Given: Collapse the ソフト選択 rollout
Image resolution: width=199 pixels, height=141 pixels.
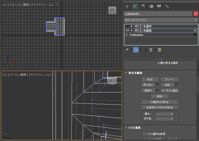Looking at the screenshot, I should (126, 128).
